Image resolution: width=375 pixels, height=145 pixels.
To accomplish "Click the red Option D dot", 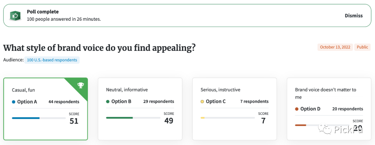I will (x=297, y=109).
